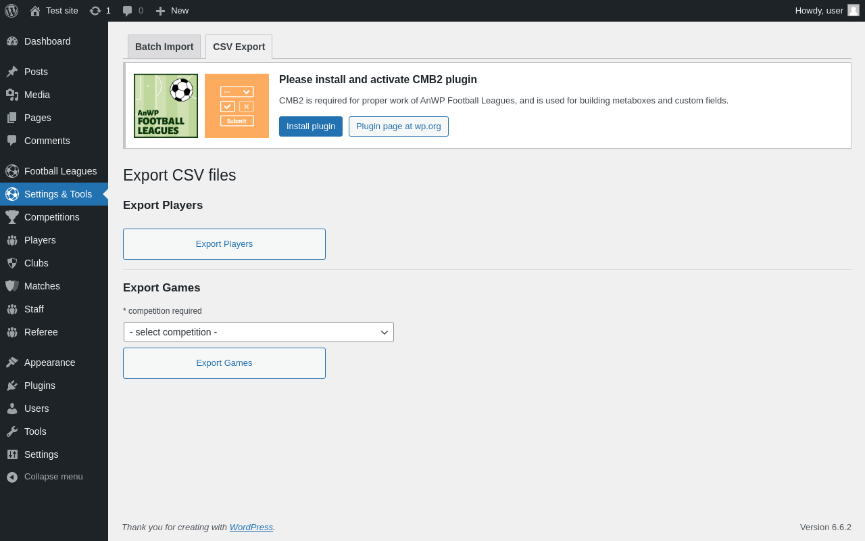This screenshot has width=865, height=541.
Task: Click the Export Games button
Action: [224, 363]
